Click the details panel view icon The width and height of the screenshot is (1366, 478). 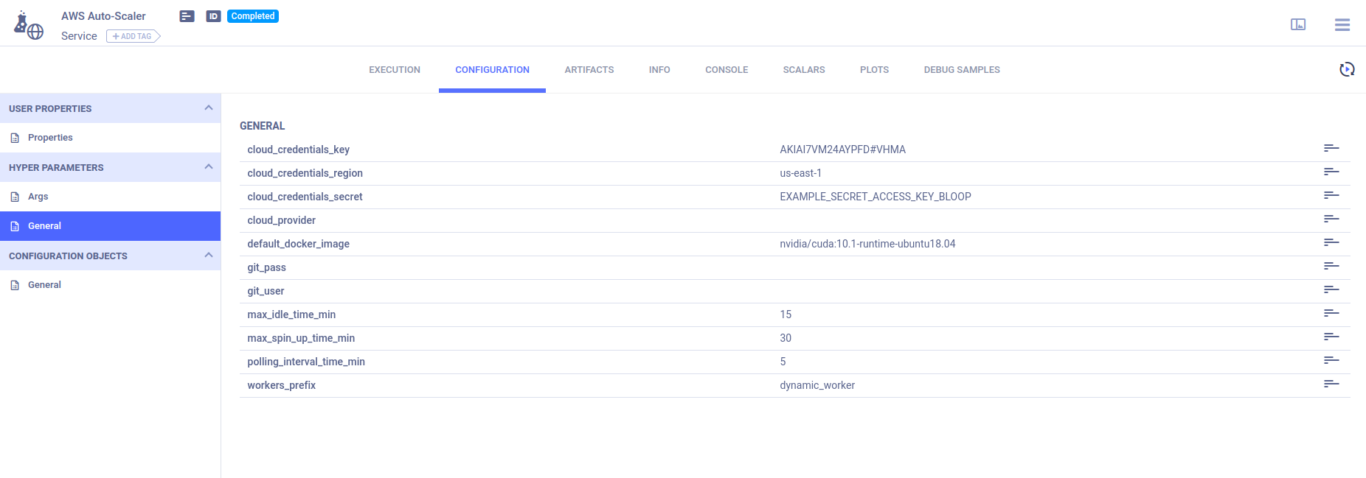[1297, 25]
